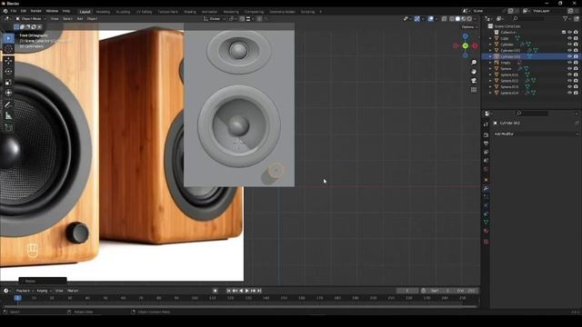Open the viewport Object menu

click(93, 18)
